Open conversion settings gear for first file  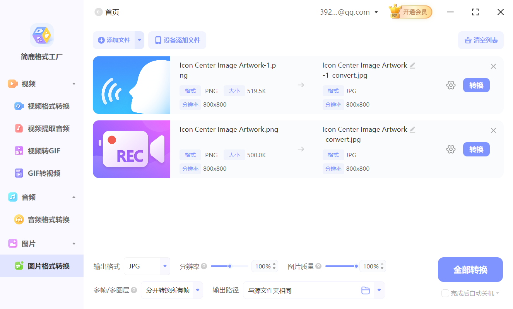pyautogui.click(x=451, y=85)
